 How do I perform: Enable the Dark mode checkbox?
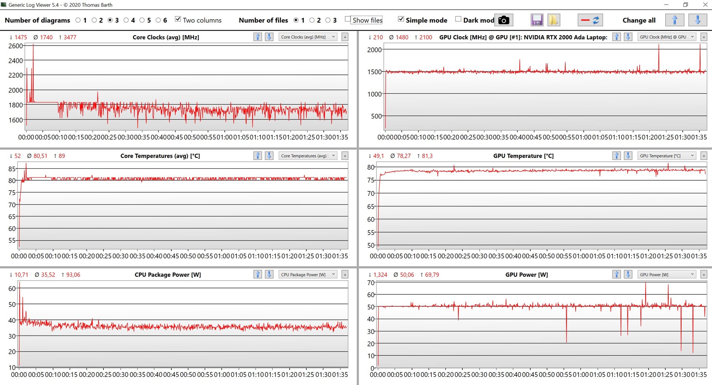pos(458,19)
